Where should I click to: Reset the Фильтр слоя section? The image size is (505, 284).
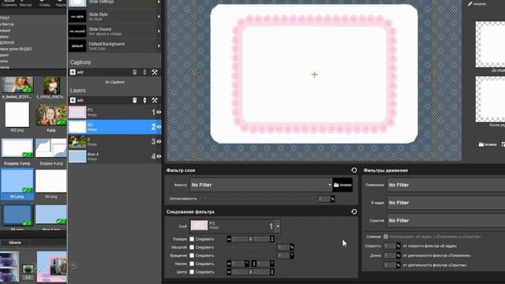354,170
